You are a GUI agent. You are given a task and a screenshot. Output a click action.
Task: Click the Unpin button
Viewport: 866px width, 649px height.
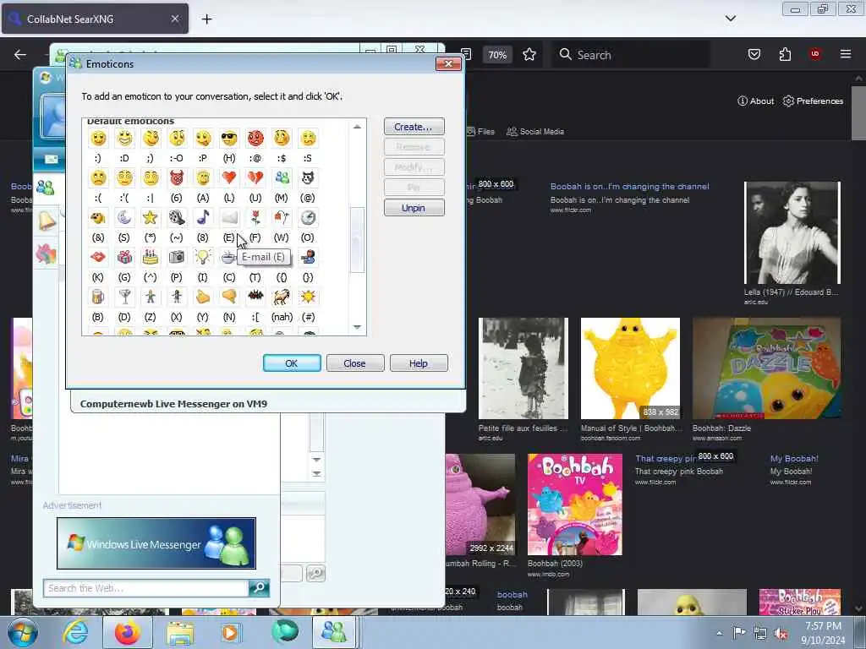[x=414, y=208]
